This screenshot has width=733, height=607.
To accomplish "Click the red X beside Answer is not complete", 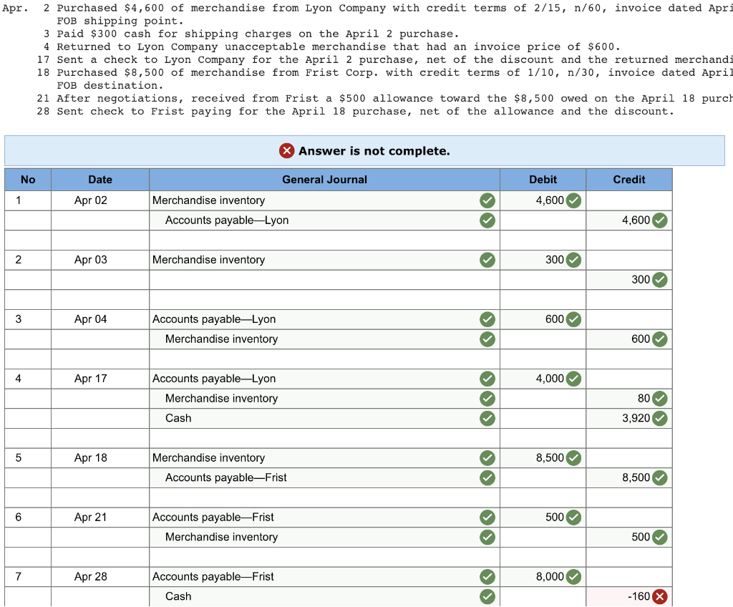I will pyautogui.click(x=286, y=150).
